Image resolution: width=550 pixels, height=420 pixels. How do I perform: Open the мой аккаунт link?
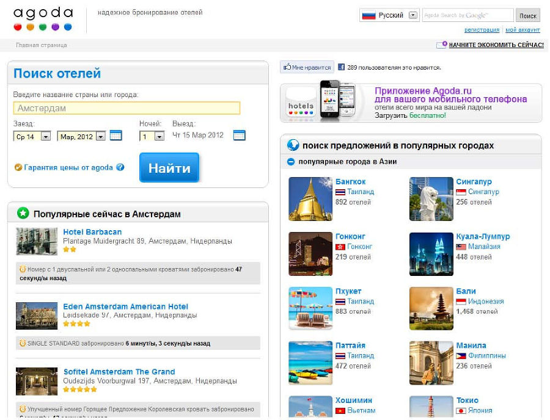pos(522,30)
